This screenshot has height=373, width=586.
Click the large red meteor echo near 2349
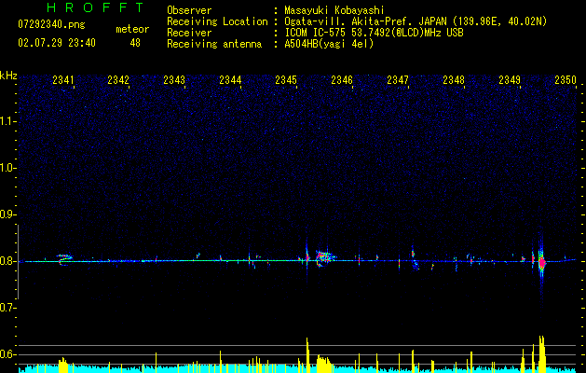(542, 262)
